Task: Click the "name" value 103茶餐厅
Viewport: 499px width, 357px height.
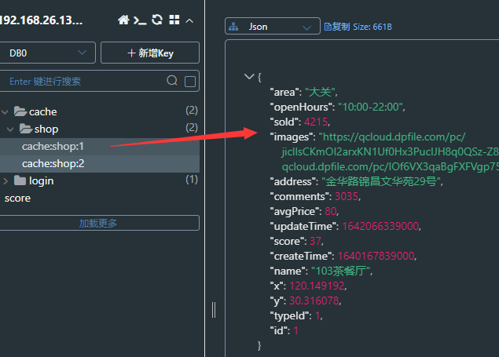Action: (x=341, y=271)
